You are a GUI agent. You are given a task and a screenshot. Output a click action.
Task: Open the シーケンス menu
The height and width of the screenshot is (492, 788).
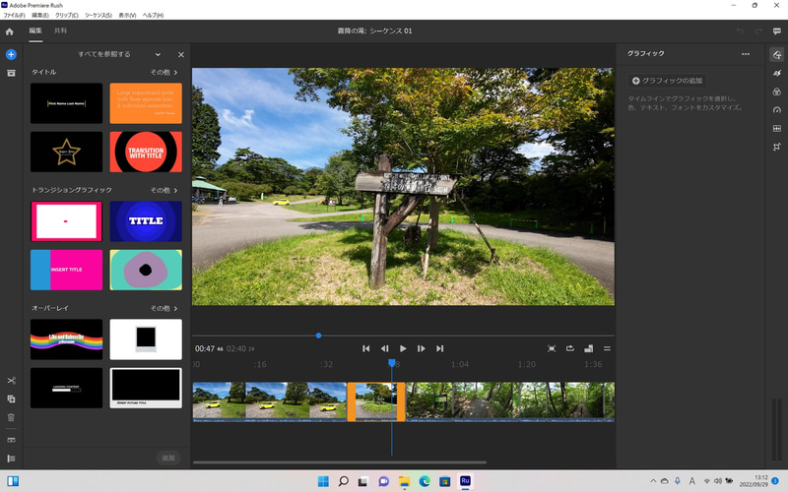pos(98,15)
